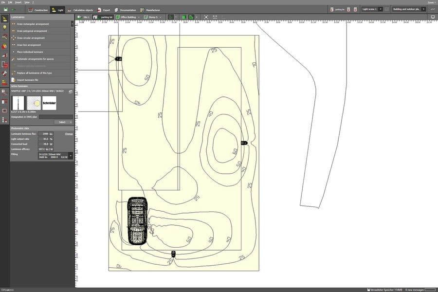Click the Import luminaire file icon
Image resolution: width=438 pixels, height=292 pixels.
13,80
